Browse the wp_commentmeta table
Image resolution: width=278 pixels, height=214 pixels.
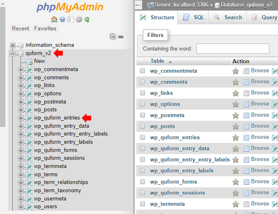pyautogui.click(x=256, y=71)
